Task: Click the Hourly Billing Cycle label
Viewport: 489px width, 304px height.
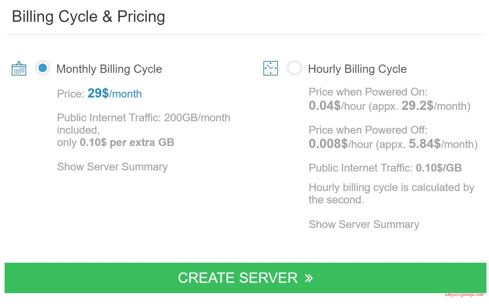Action: pyautogui.click(x=357, y=69)
